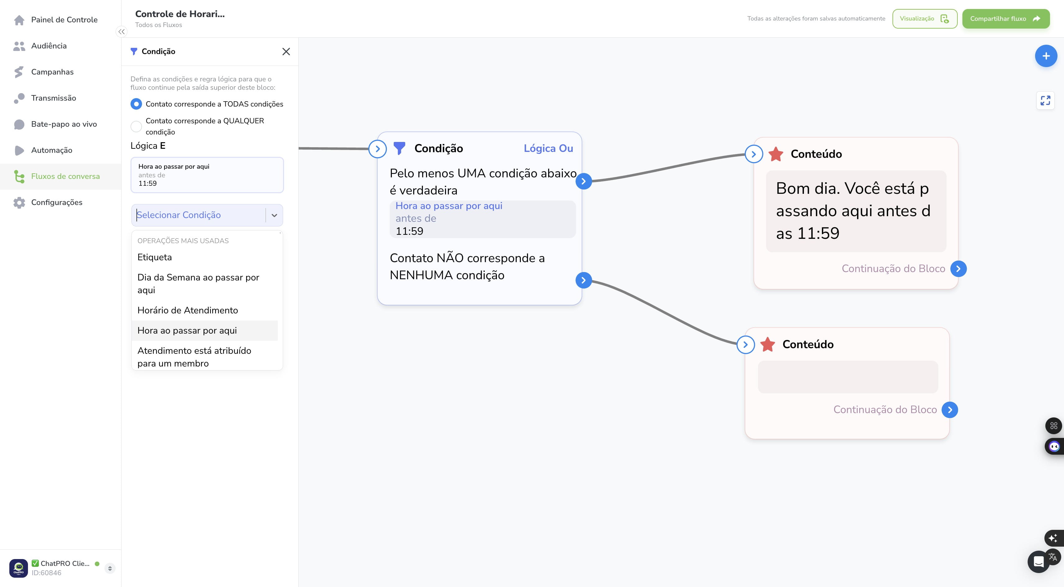Open Bate-papo ao vivo chat icon
The image size is (1064, 587).
[x=19, y=124]
